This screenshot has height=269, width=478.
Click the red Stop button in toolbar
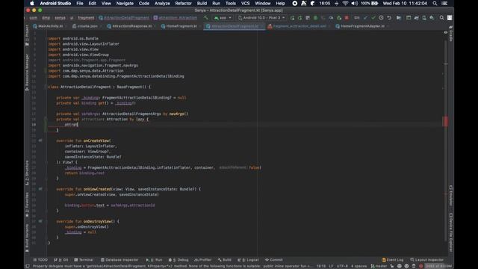click(347, 18)
